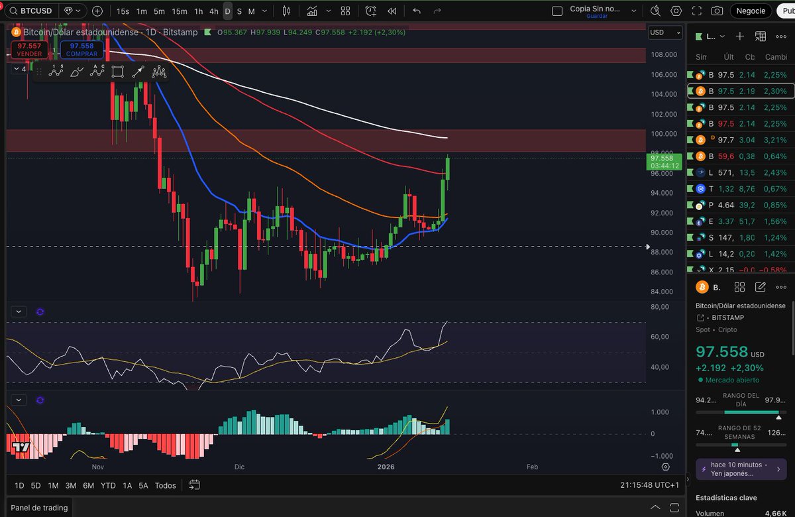Open the Panel de trading tab
The width and height of the screenshot is (795, 517).
(39, 508)
